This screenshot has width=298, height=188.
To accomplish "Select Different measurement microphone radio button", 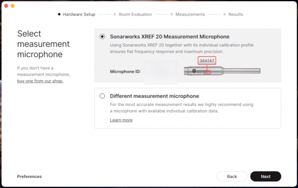I will [x=102, y=96].
